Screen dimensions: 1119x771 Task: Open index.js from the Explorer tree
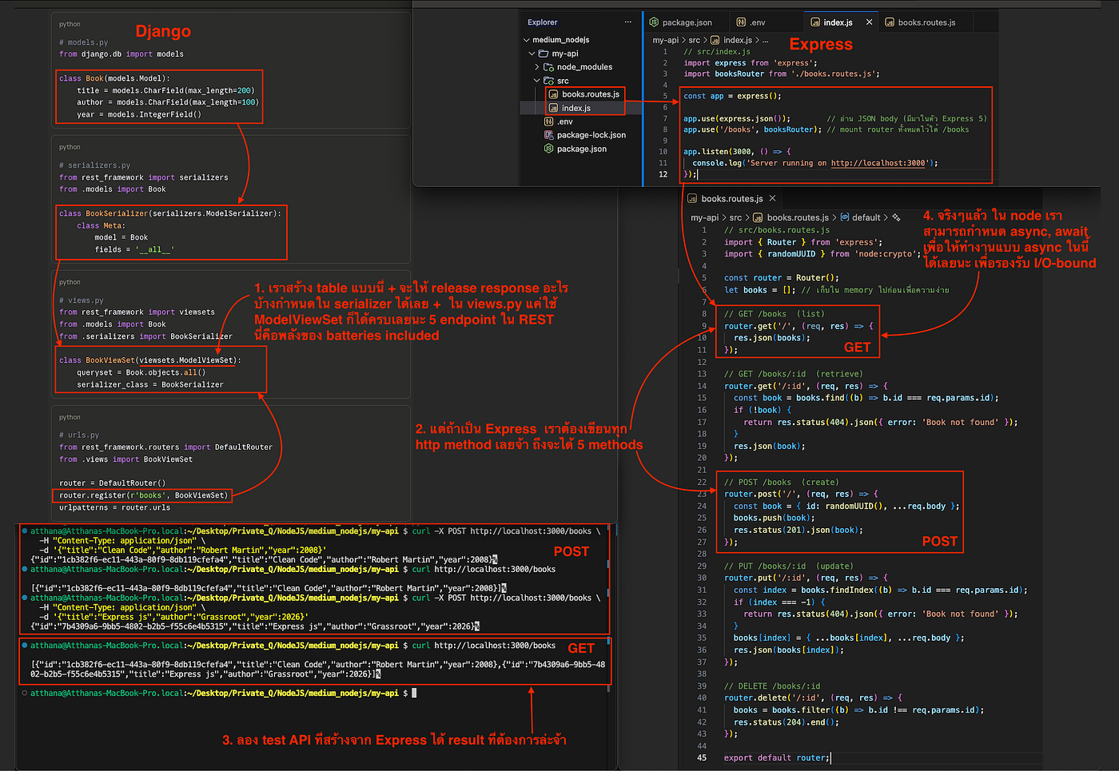coord(576,108)
